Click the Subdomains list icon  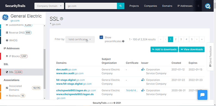[x=7, y=25]
